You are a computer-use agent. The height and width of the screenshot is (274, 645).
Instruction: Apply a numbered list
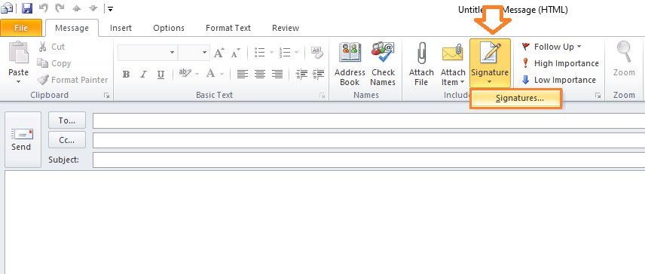[x=285, y=52]
